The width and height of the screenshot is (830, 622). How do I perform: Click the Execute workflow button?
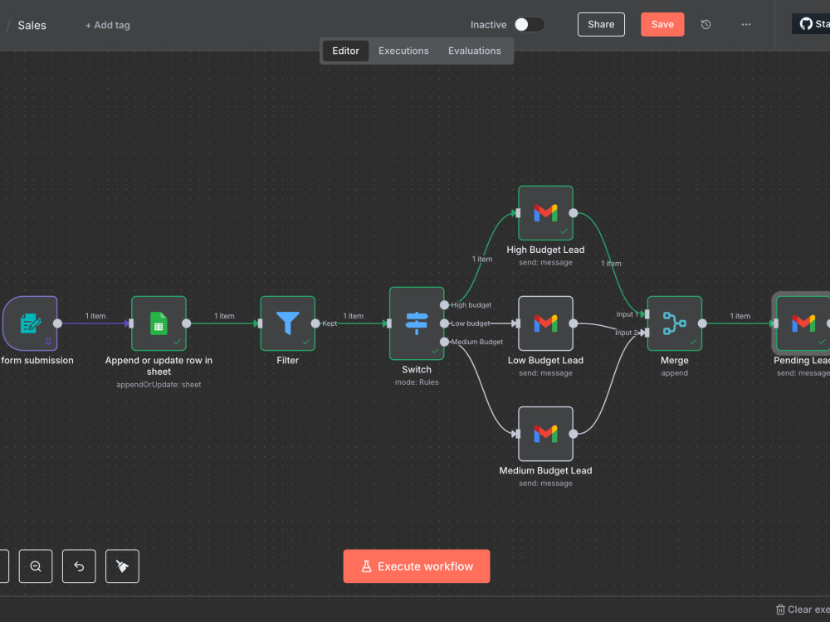(417, 566)
